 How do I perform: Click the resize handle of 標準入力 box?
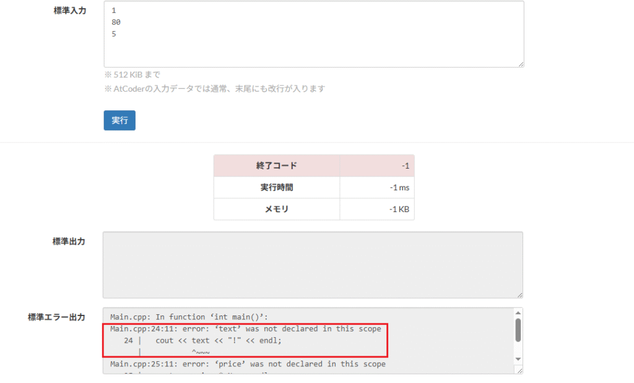(x=521, y=64)
